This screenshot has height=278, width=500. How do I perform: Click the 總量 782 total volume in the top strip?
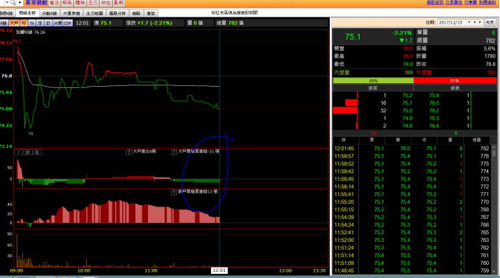230,23
